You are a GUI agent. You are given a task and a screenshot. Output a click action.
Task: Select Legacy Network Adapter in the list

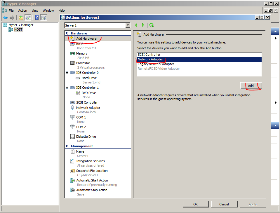(x=199, y=64)
